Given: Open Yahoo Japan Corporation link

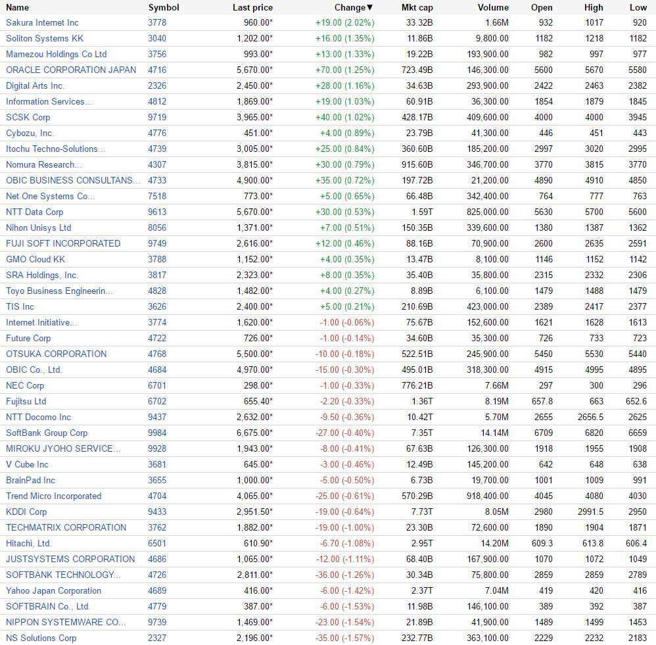Looking at the screenshot, I should pos(53,591).
